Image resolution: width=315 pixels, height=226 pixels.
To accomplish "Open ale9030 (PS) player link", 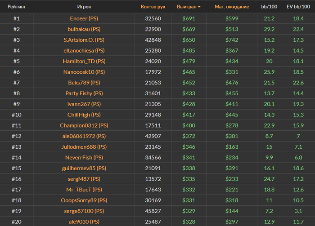I will [84, 222].
